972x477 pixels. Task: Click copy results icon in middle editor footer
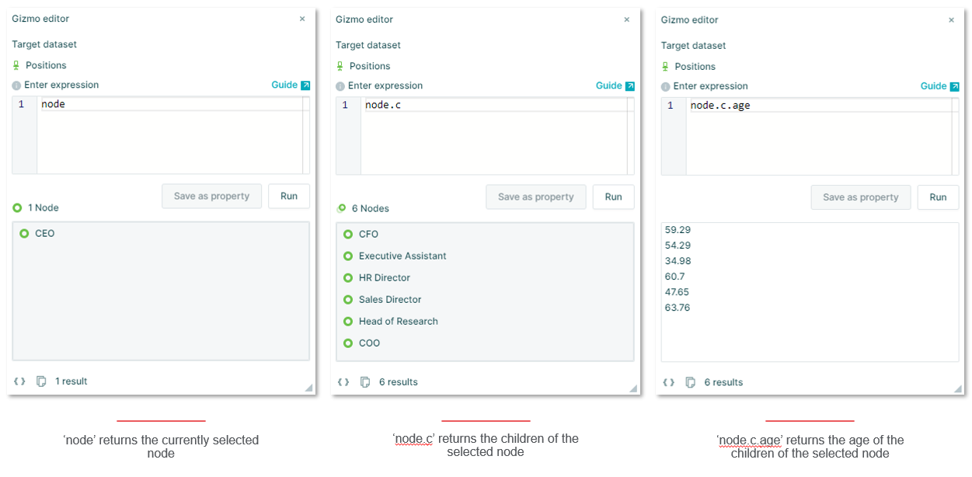(365, 382)
